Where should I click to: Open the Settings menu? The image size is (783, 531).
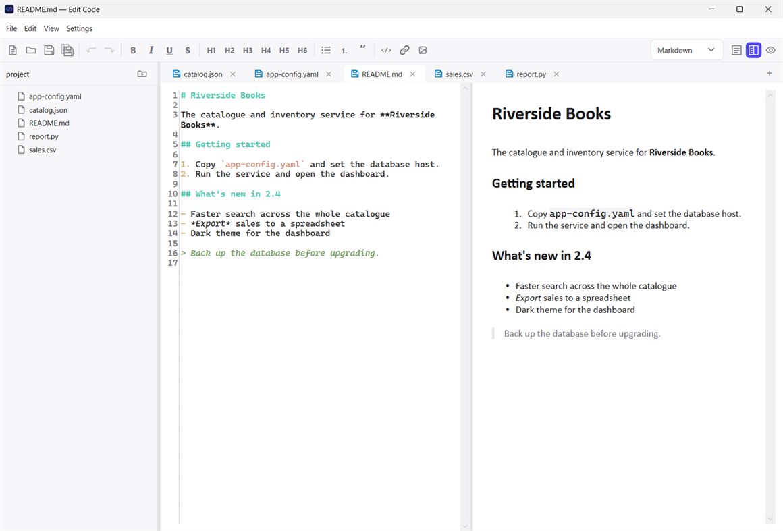point(80,28)
